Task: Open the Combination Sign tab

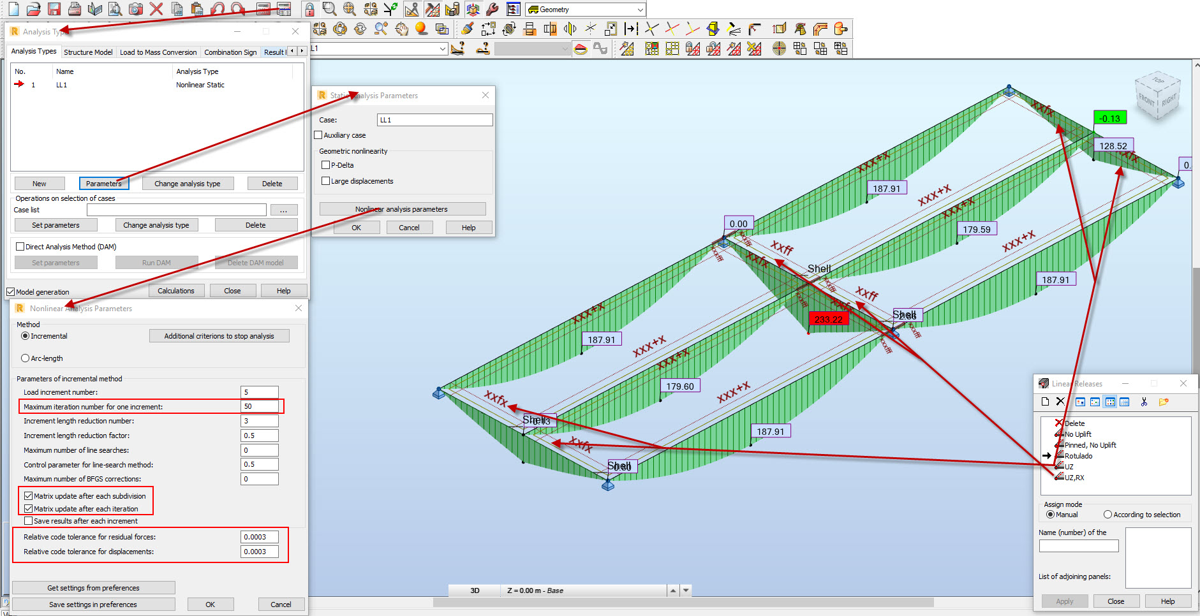Action: (x=230, y=52)
